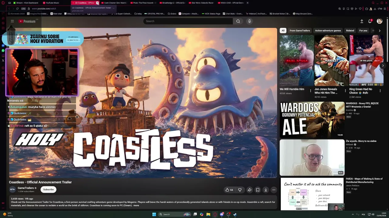Viewport: 389px width, 218px height.
Task: Open the YouTube account avatar menu
Action: (x=380, y=21)
